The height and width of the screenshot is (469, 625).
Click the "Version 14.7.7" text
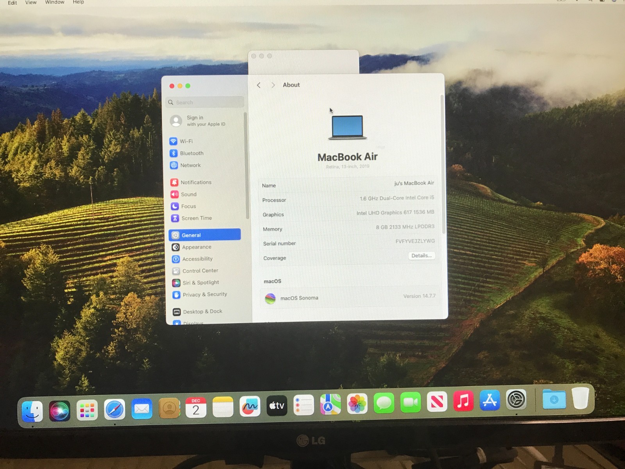[x=419, y=296]
